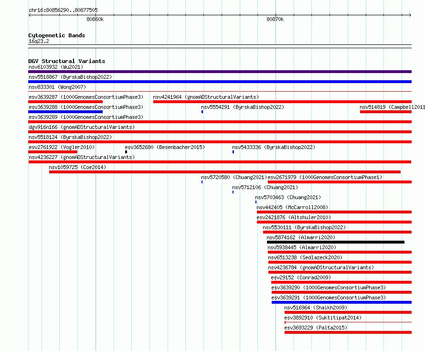Open nsv5554291 (ByrskaBishop2022) label
The width and height of the screenshot is (425, 351).
point(243,107)
